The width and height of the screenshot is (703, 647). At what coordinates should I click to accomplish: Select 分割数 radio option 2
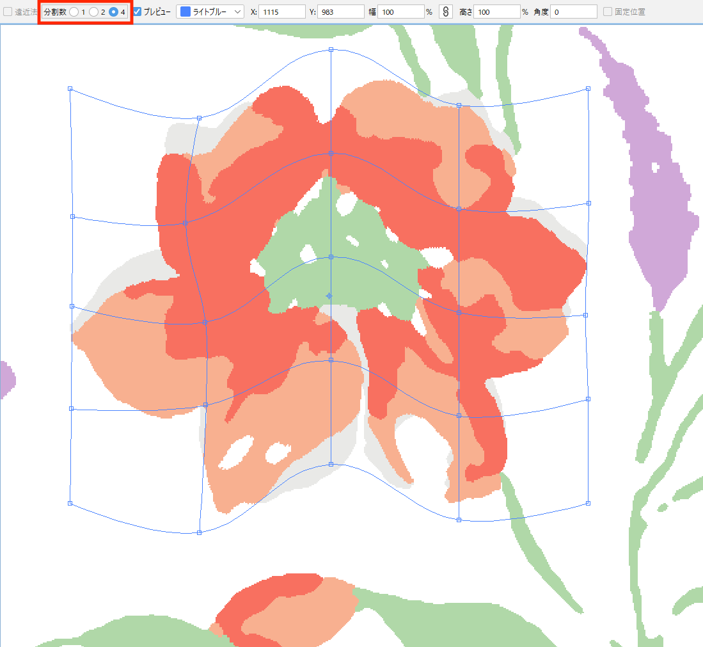tap(93, 12)
